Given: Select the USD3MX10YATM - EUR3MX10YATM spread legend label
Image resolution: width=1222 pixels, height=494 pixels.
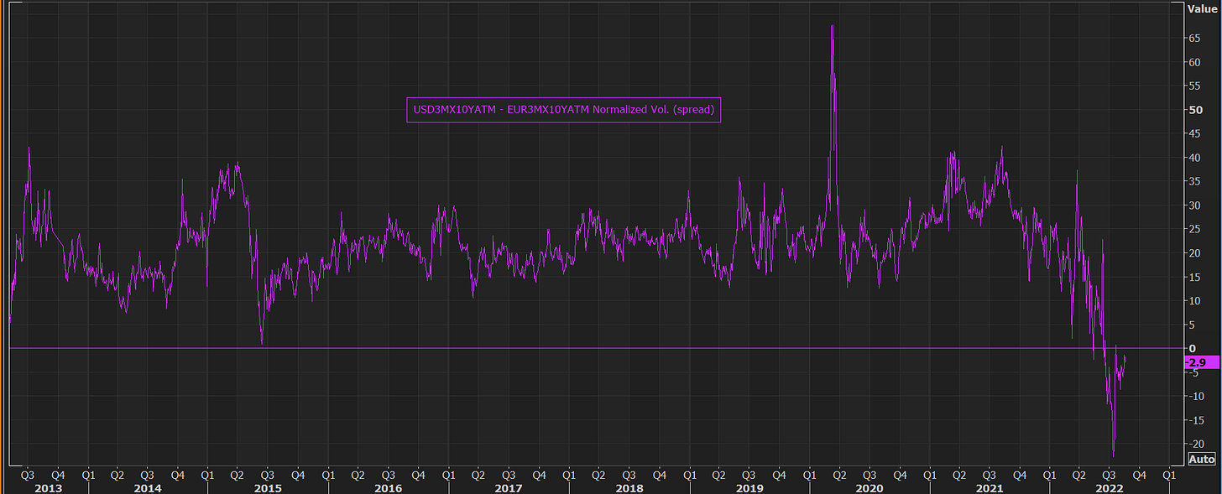Looking at the screenshot, I should (x=564, y=109).
